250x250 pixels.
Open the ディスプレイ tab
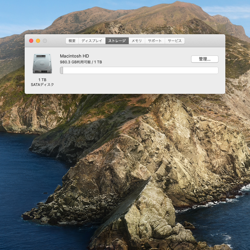click(92, 41)
